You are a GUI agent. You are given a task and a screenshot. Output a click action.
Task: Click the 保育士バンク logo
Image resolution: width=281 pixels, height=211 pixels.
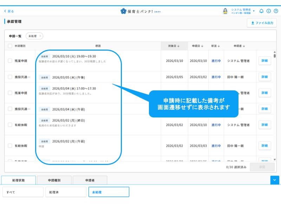tap(140, 11)
